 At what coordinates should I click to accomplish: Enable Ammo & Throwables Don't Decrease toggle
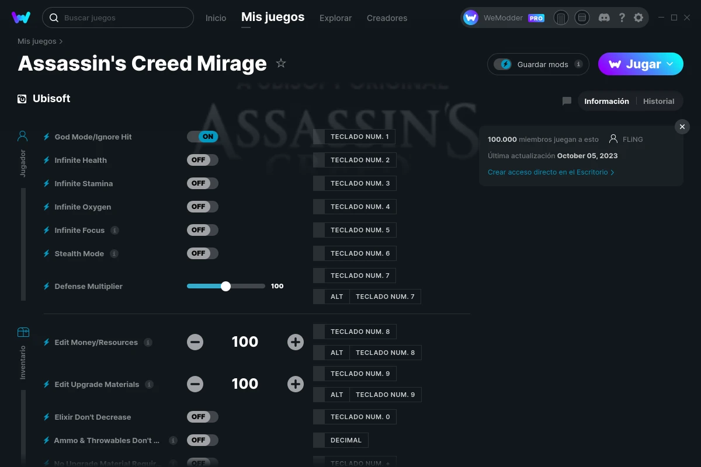[x=203, y=440]
